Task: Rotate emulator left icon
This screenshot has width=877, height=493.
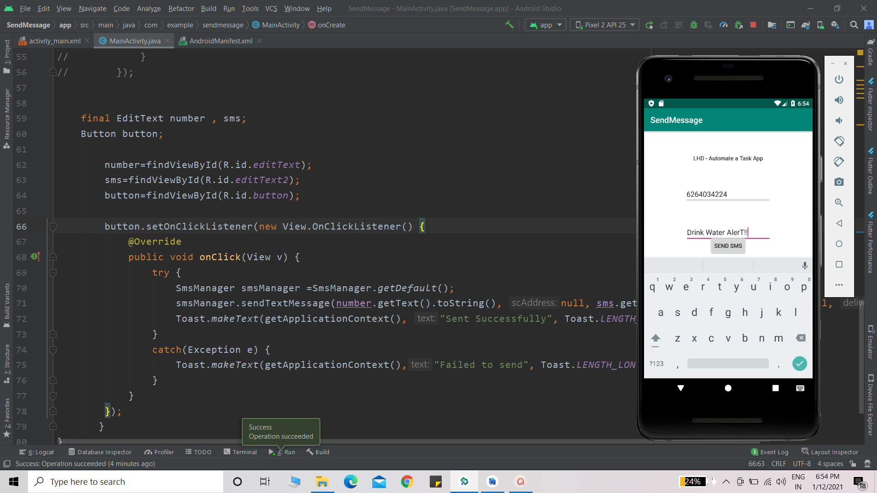Action: pos(839,141)
